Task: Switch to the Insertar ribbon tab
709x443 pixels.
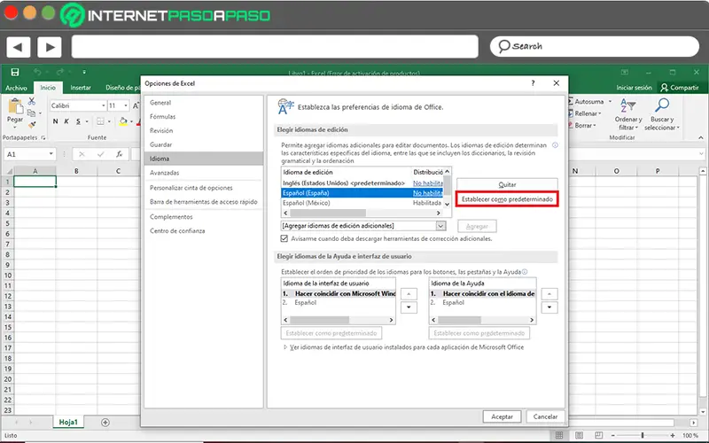Action: 81,88
